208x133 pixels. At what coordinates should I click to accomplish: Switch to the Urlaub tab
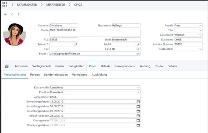pos(105,66)
